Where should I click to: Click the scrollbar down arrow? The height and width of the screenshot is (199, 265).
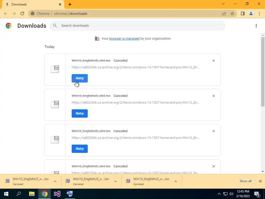(263, 172)
